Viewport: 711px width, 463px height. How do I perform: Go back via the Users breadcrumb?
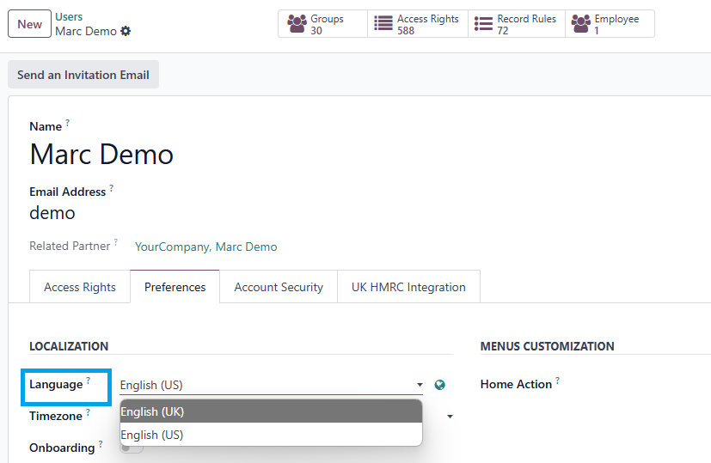69,17
